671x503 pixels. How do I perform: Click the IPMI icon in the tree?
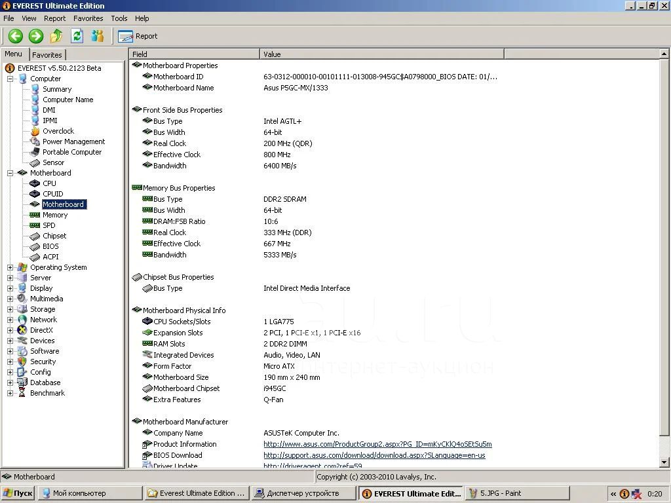pyautogui.click(x=35, y=121)
